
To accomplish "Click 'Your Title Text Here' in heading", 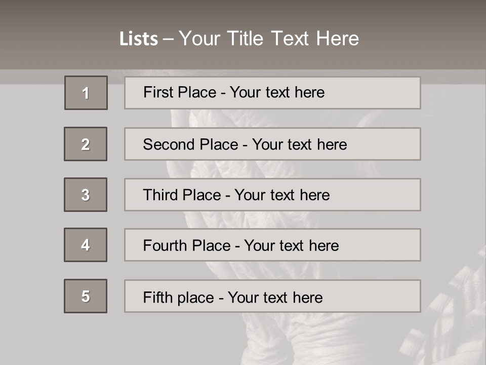I will click(269, 39).
